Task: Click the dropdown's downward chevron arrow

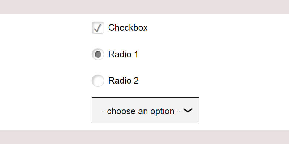Action: click(x=188, y=111)
